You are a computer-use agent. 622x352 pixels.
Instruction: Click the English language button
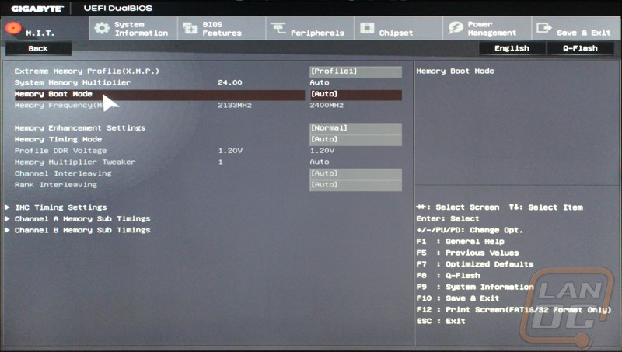click(x=512, y=48)
